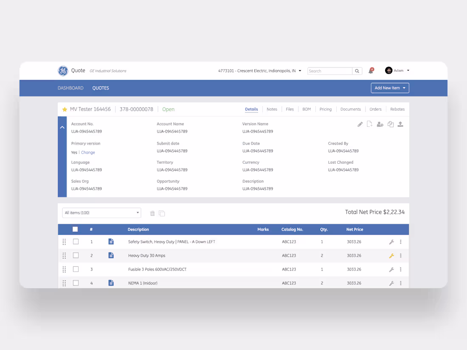Click inside the Search input field
467x350 pixels.
330,70
